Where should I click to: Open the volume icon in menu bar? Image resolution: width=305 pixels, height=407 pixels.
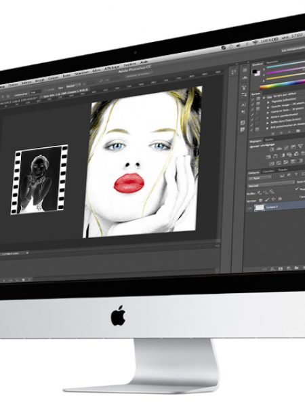[x=238, y=45]
